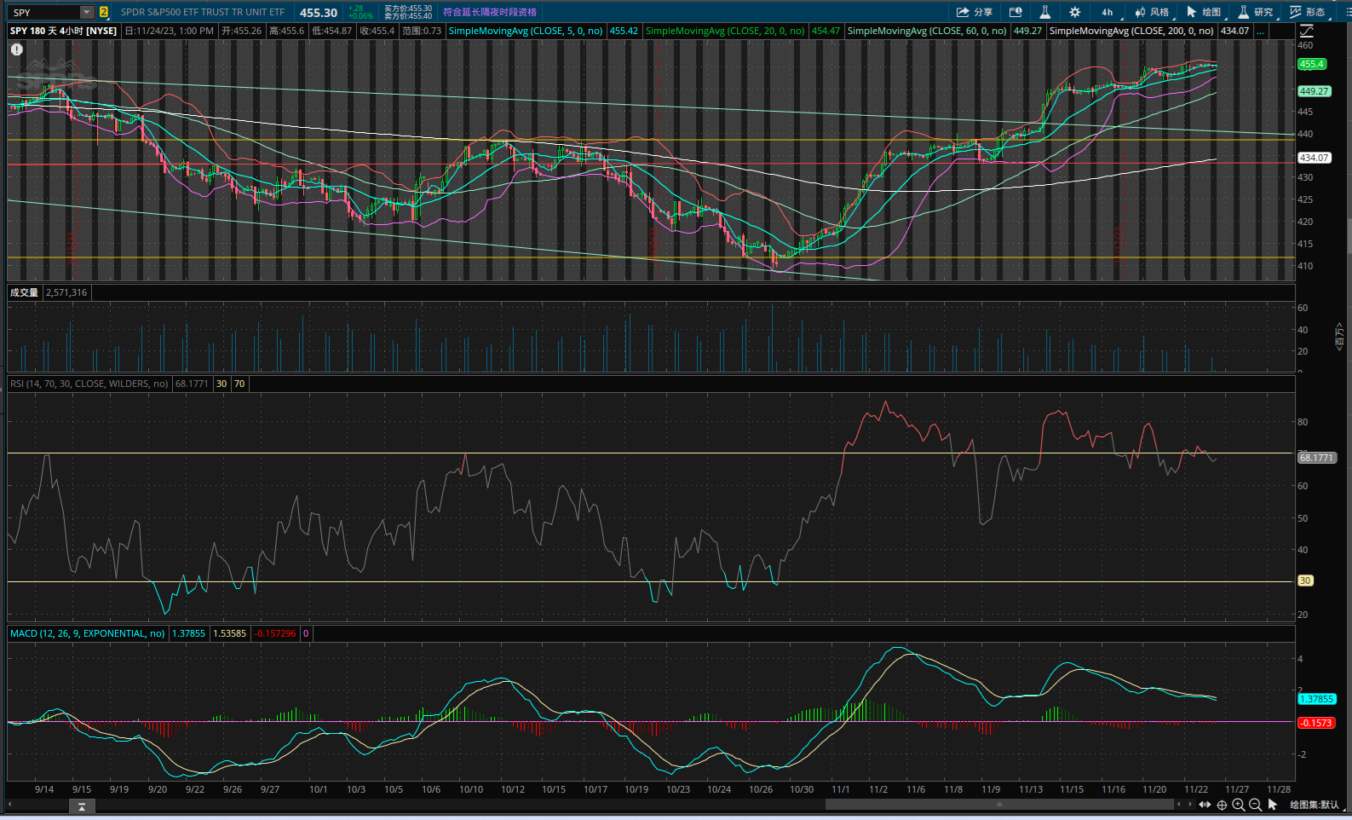Open the SPY symbol dropdown arrow
Screen dimensions: 1352x820
(87, 12)
